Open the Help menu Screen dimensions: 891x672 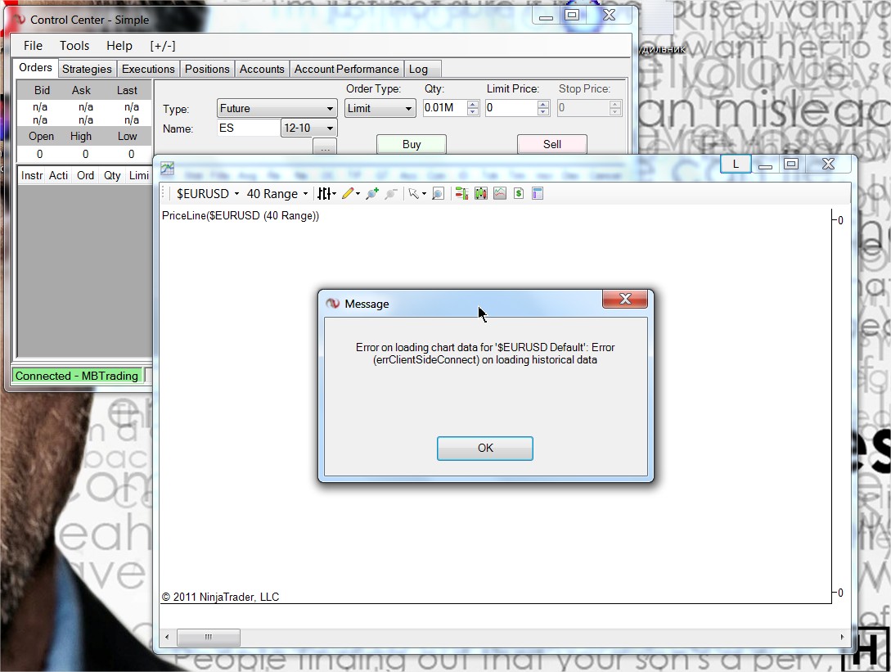tap(119, 46)
